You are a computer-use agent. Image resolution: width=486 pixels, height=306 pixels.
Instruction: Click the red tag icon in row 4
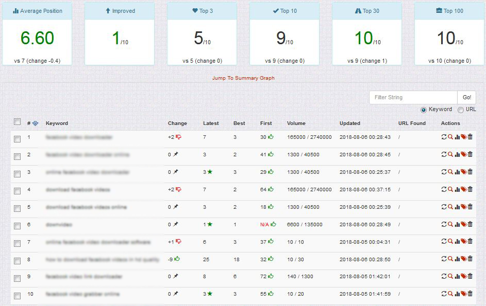tap(463, 190)
